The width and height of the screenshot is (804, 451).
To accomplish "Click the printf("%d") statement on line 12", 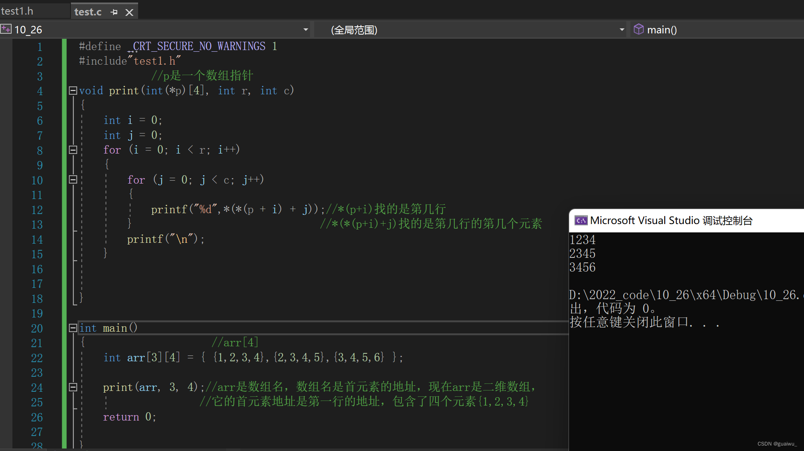I will coord(238,209).
